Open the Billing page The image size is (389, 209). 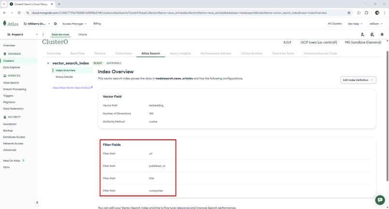tap(97, 24)
